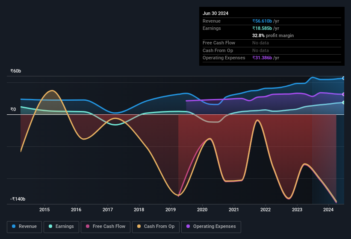Click the ₹0 y-axis label
This screenshot has width=351, height=239.
13,109
